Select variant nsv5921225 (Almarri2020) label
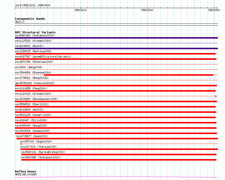The width and height of the screenshot is (225, 180). 33,115
